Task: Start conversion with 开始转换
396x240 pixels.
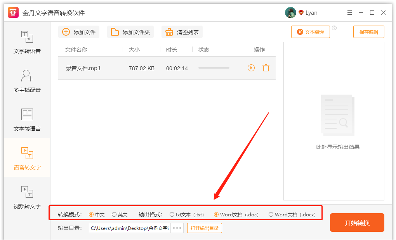Action: 357,222
